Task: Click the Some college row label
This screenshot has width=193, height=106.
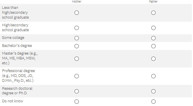Action: click(x=13, y=38)
